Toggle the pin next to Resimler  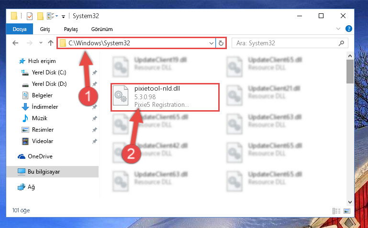pyautogui.click(x=94, y=130)
